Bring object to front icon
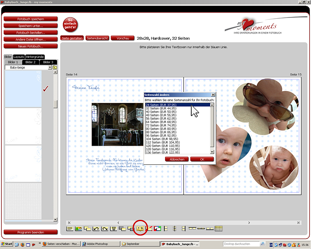The image size is (311, 249). 122,229
